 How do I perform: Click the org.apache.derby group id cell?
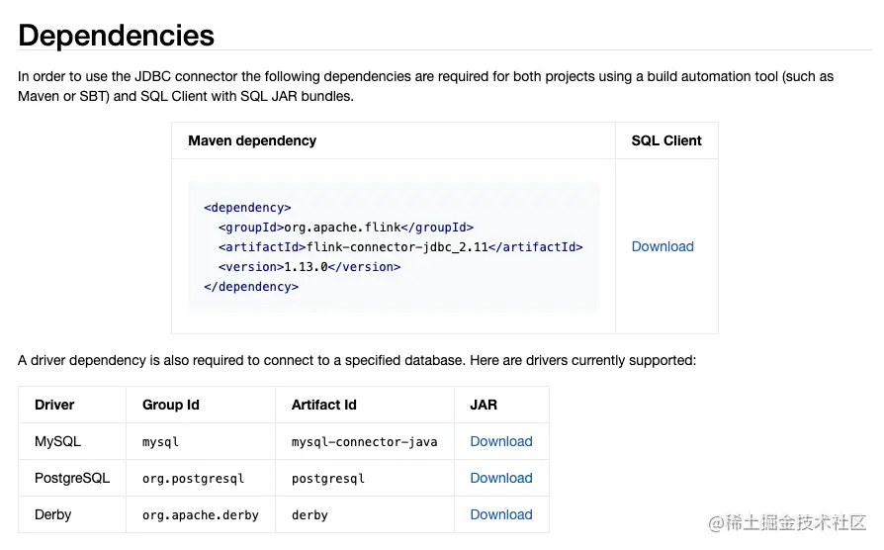point(200,515)
